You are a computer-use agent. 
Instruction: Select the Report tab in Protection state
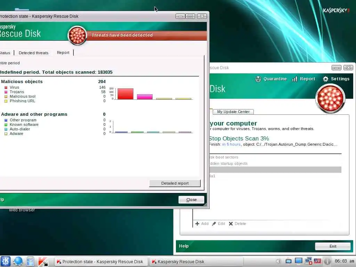(x=63, y=52)
